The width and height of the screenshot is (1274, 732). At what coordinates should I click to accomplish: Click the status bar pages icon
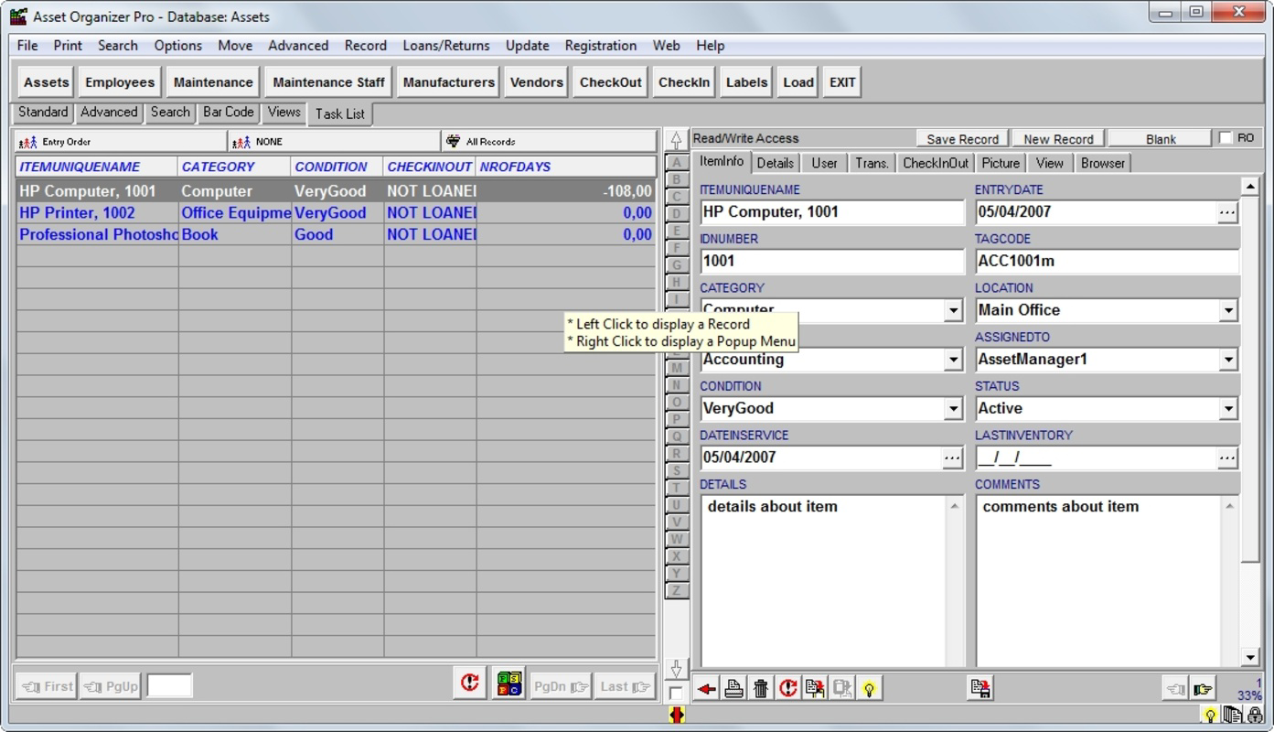[1232, 715]
